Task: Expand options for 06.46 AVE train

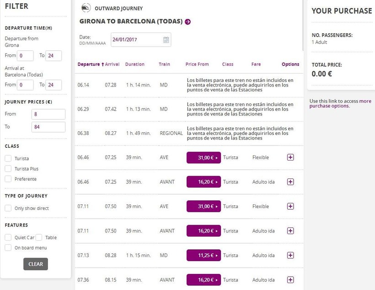Action: 290,157
